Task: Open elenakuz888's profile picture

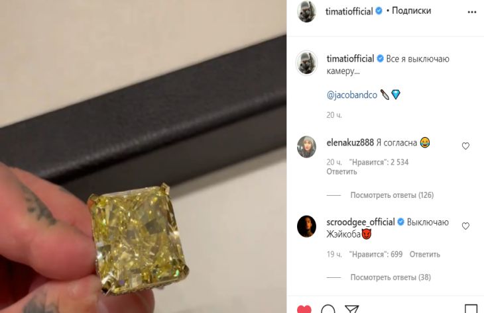Action: pyautogui.click(x=306, y=146)
